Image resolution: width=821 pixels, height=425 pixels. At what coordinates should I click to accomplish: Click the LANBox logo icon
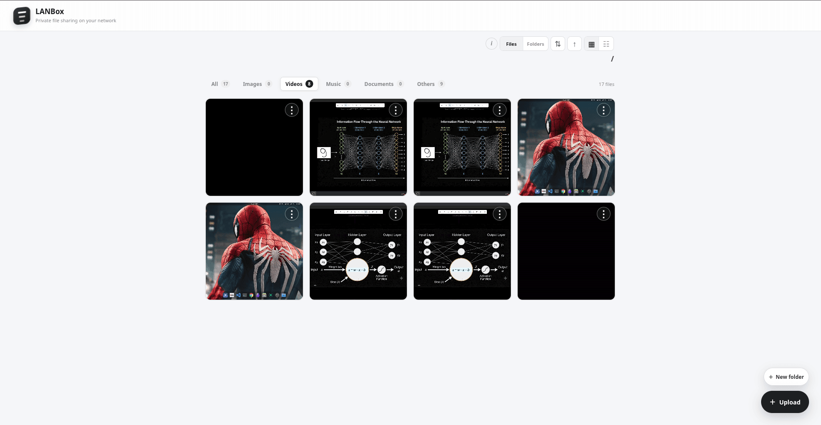pos(21,16)
